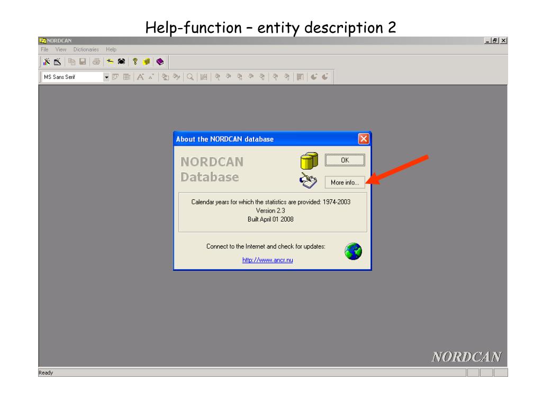The image size is (542, 407).
Task: Open the Dictionaries menu
Action: tap(86, 49)
